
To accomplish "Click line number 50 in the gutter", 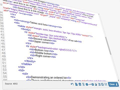I will tap(4, 59).
